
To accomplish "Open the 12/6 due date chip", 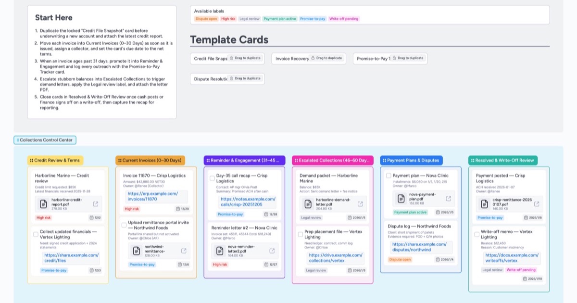I will [184, 265].
